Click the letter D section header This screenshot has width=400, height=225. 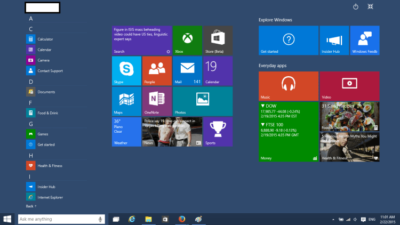(31, 82)
